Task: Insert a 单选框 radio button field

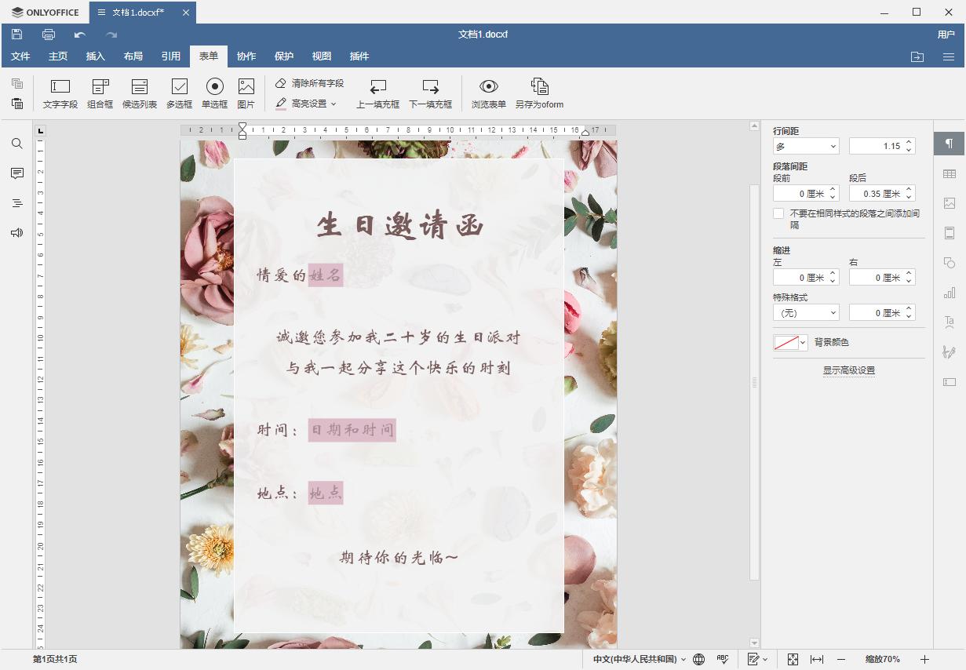Action: pos(215,93)
